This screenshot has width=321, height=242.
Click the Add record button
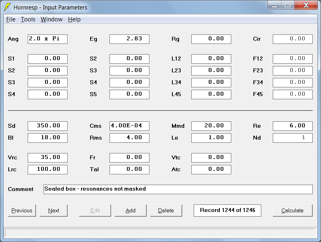pos(130,210)
